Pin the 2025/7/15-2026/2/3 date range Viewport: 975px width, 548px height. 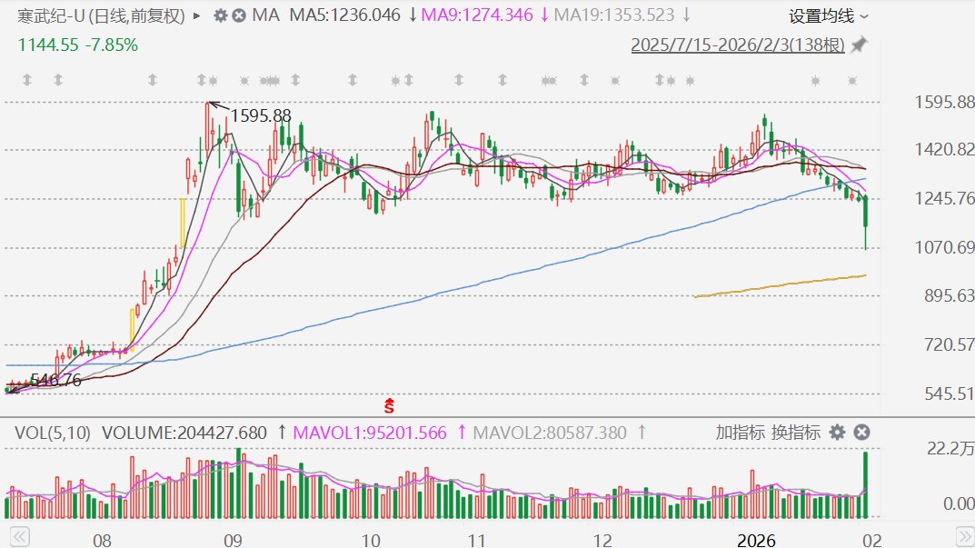click(859, 45)
